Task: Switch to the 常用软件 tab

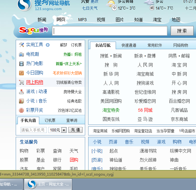Action: tap(155, 45)
